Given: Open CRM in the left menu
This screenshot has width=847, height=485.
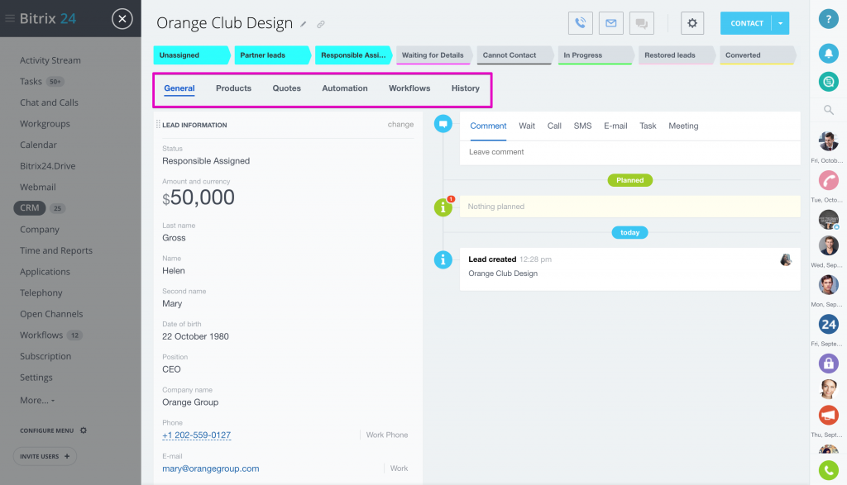Looking at the screenshot, I should click(x=29, y=208).
